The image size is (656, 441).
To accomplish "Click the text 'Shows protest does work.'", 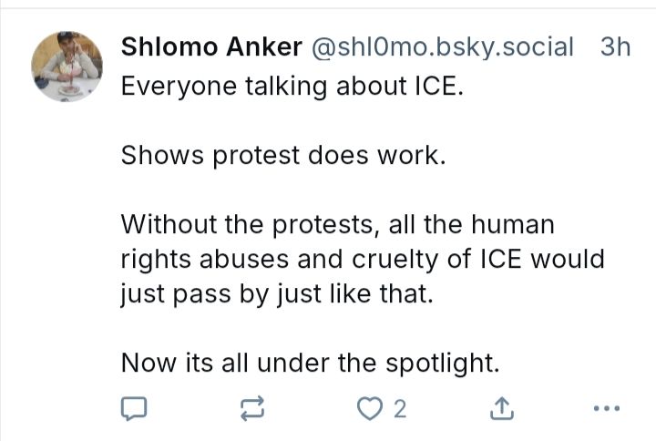I will (x=283, y=155).
